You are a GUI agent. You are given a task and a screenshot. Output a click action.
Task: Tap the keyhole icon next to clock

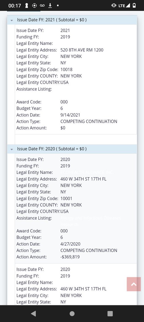(27, 5)
